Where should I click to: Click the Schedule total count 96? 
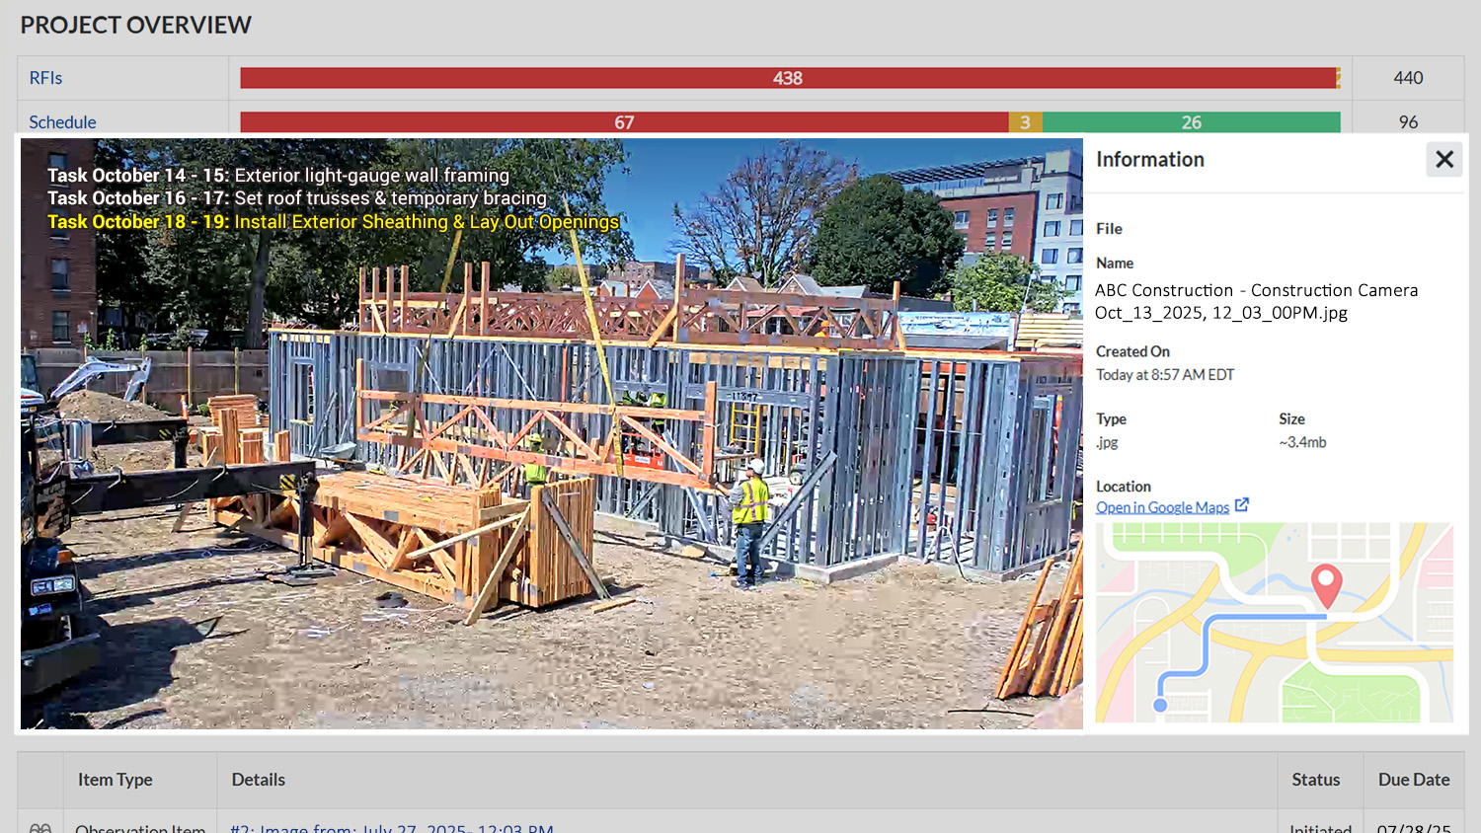[1408, 122]
